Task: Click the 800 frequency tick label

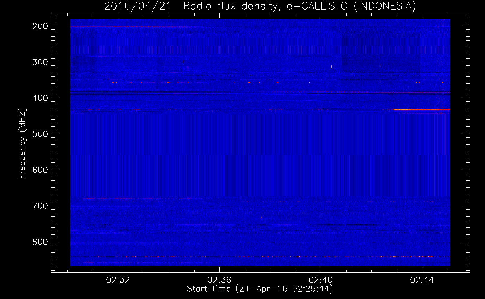Action: tap(40, 242)
